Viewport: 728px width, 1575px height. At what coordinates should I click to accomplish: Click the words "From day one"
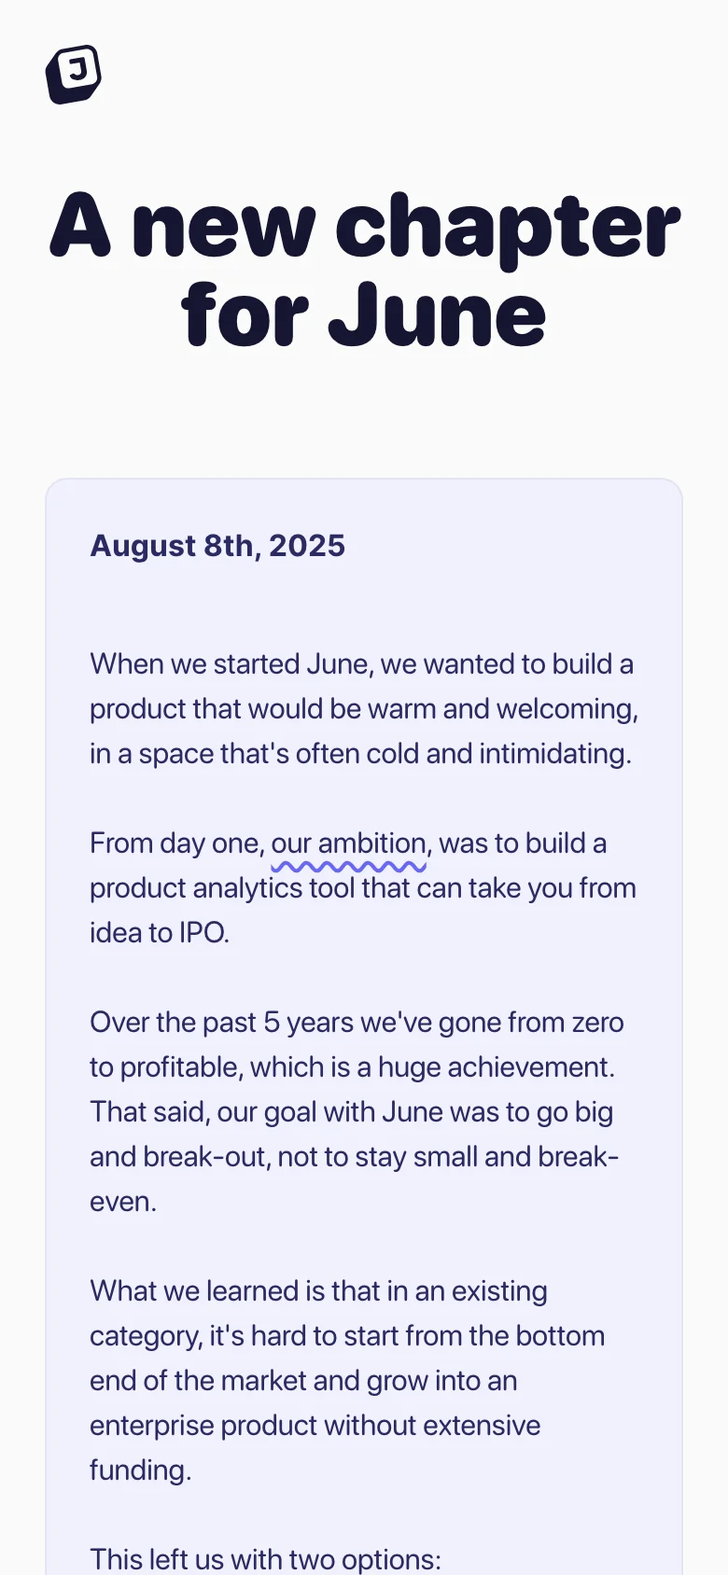(x=175, y=843)
